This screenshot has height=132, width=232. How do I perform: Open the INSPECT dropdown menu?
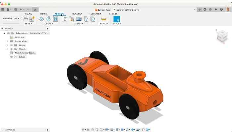point(104,24)
